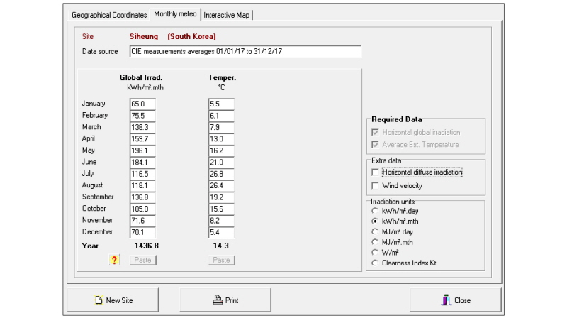Edit September temperature field 19.2

(x=221, y=197)
